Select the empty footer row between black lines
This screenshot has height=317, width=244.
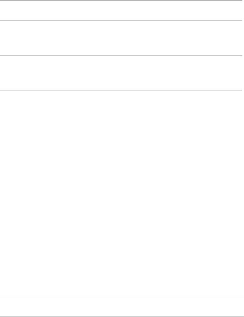(122, 306)
